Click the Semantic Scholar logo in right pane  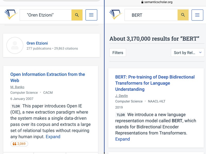[116, 15]
